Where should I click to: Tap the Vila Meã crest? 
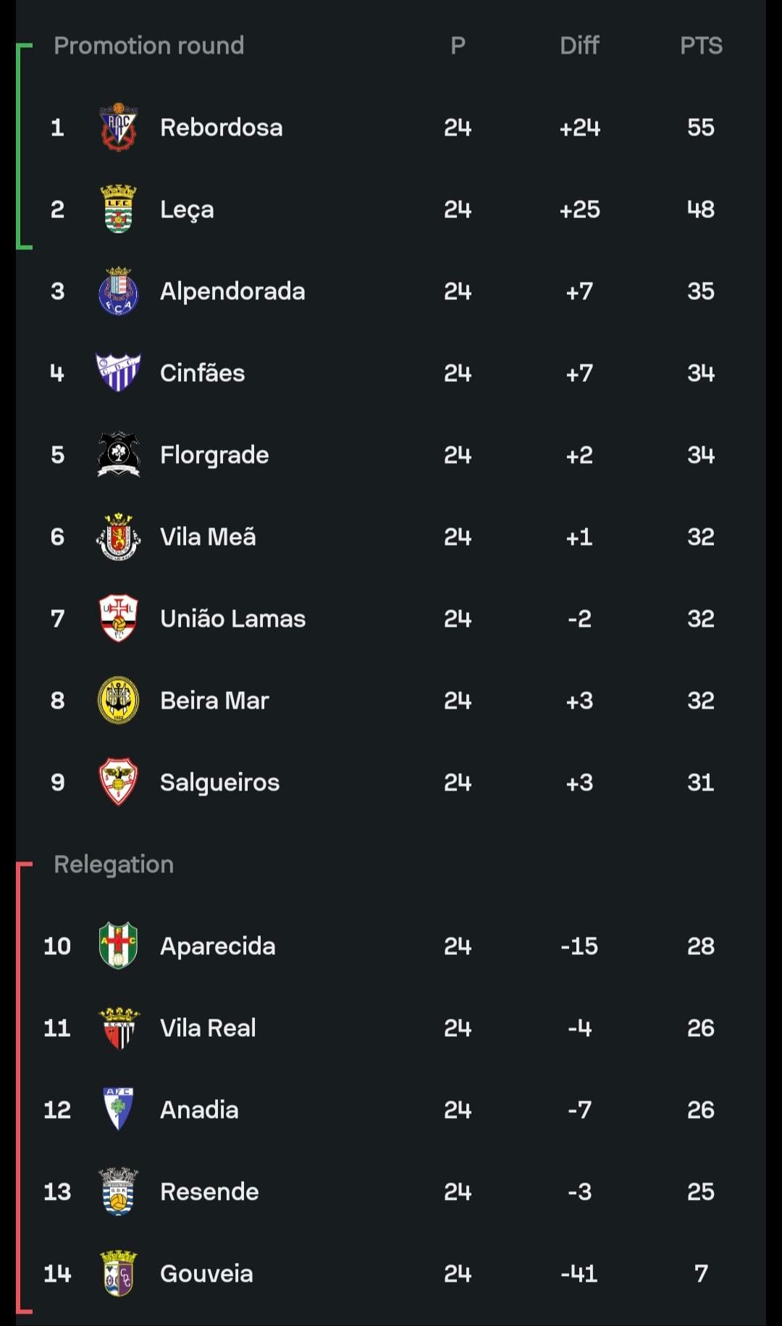[118, 537]
